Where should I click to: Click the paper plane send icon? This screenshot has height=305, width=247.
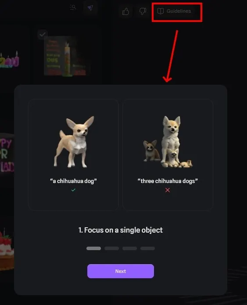[x=90, y=8]
